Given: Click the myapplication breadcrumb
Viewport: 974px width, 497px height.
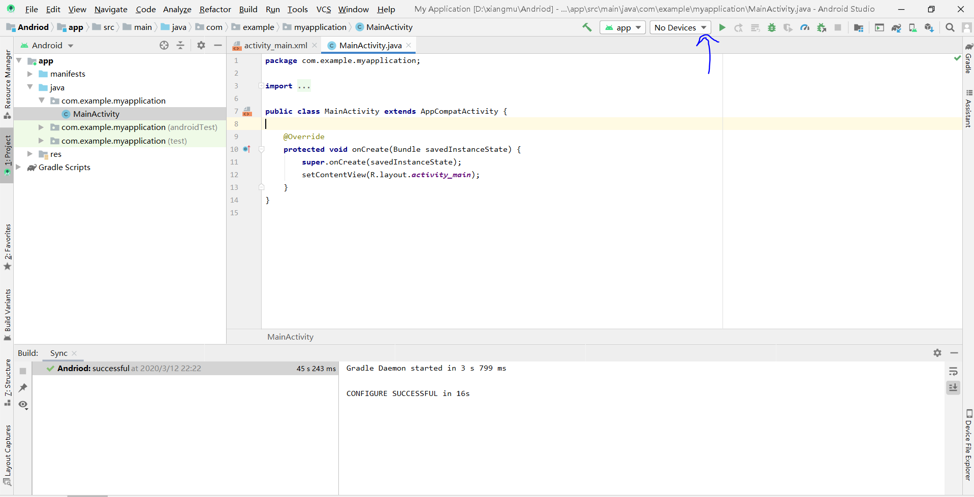Looking at the screenshot, I should coord(315,27).
